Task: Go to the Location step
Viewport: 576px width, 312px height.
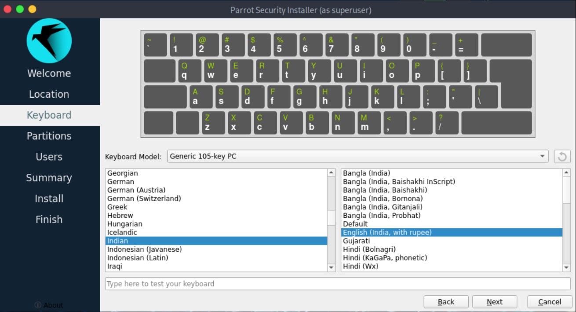Action: point(49,94)
